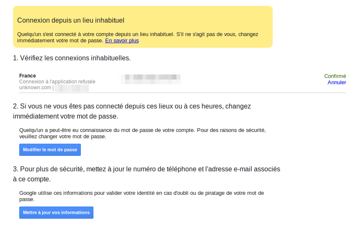
Task: Click the empty middle of the France connection row
Action: tap(251, 82)
